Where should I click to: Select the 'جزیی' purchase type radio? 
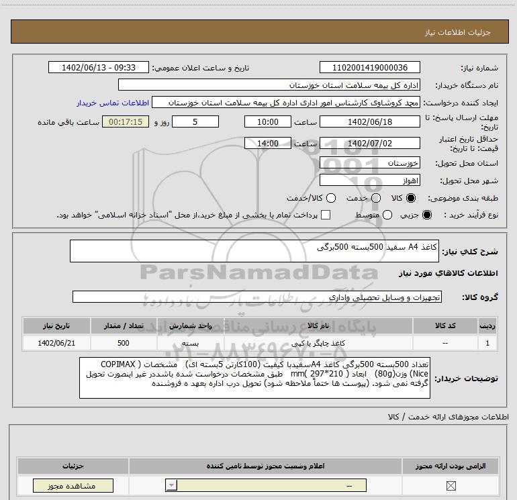tap(426, 215)
